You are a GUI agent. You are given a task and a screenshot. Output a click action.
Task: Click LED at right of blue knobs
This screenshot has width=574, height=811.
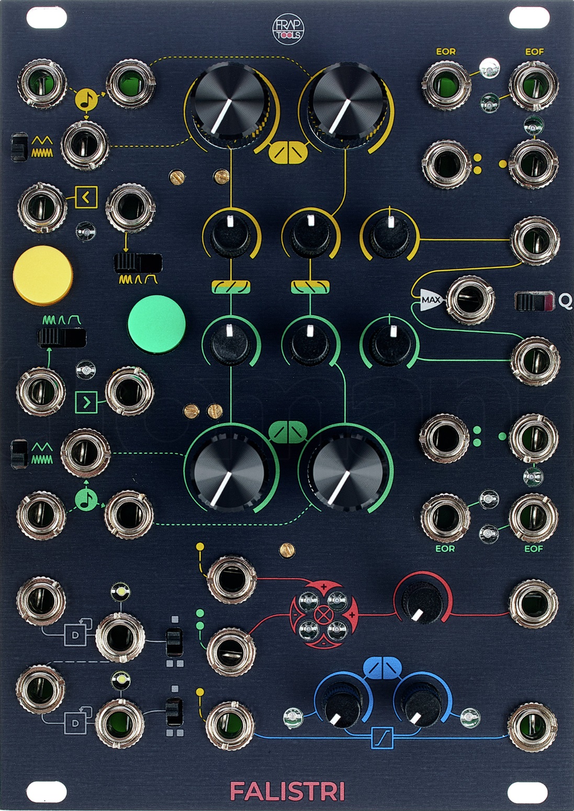point(469,717)
